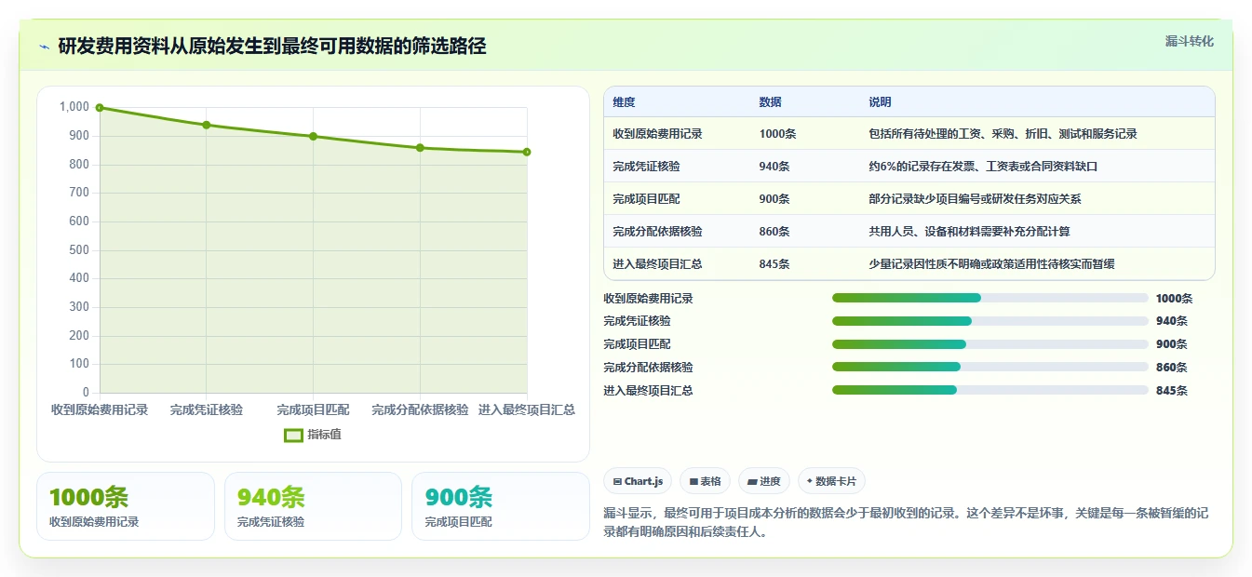The width and height of the screenshot is (1252, 577).
Task: Click the summary paragraph starting with 漏斗显示
Action: pyautogui.click(x=908, y=523)
